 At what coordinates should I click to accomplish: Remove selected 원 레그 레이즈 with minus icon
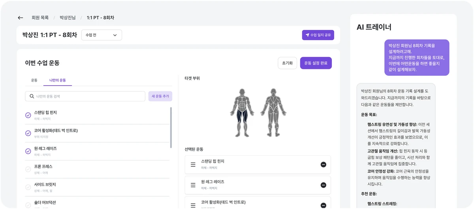pos(324,185)
